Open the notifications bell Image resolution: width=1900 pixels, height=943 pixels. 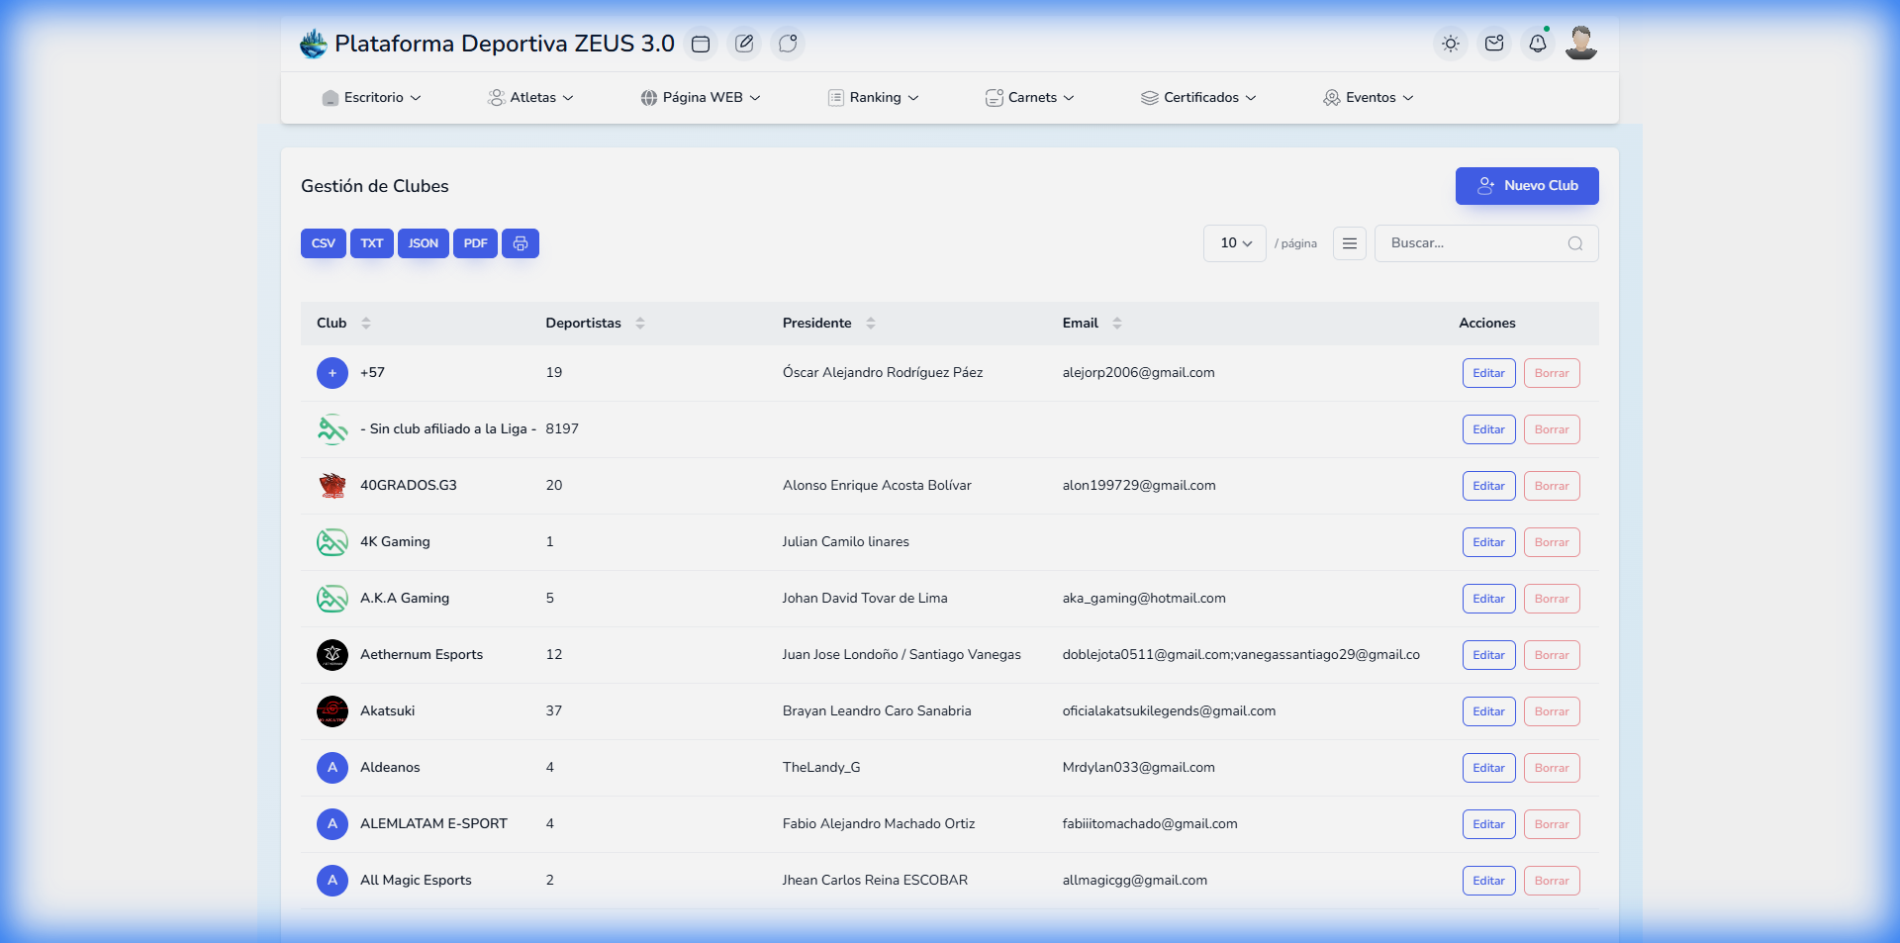pyautogui.click(x=1537, y=44)
